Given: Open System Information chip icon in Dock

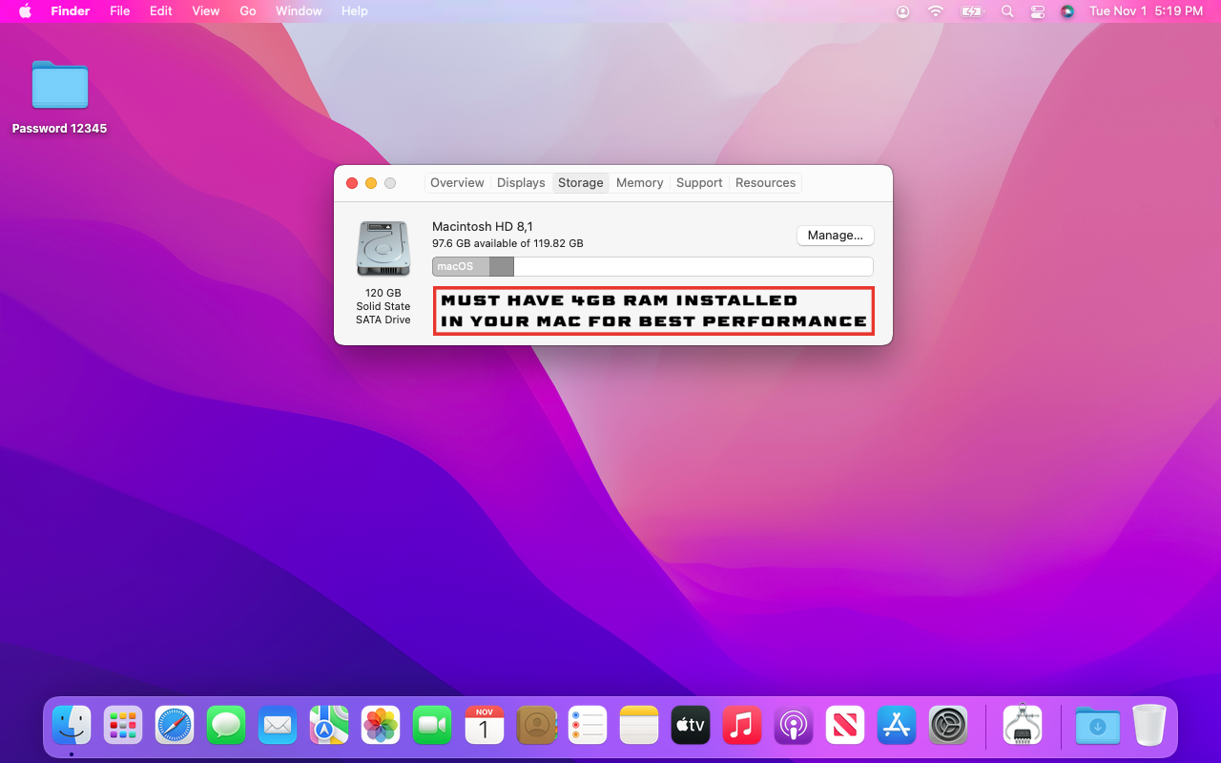Looking at the screenshot, I should tap(1023, 725).
